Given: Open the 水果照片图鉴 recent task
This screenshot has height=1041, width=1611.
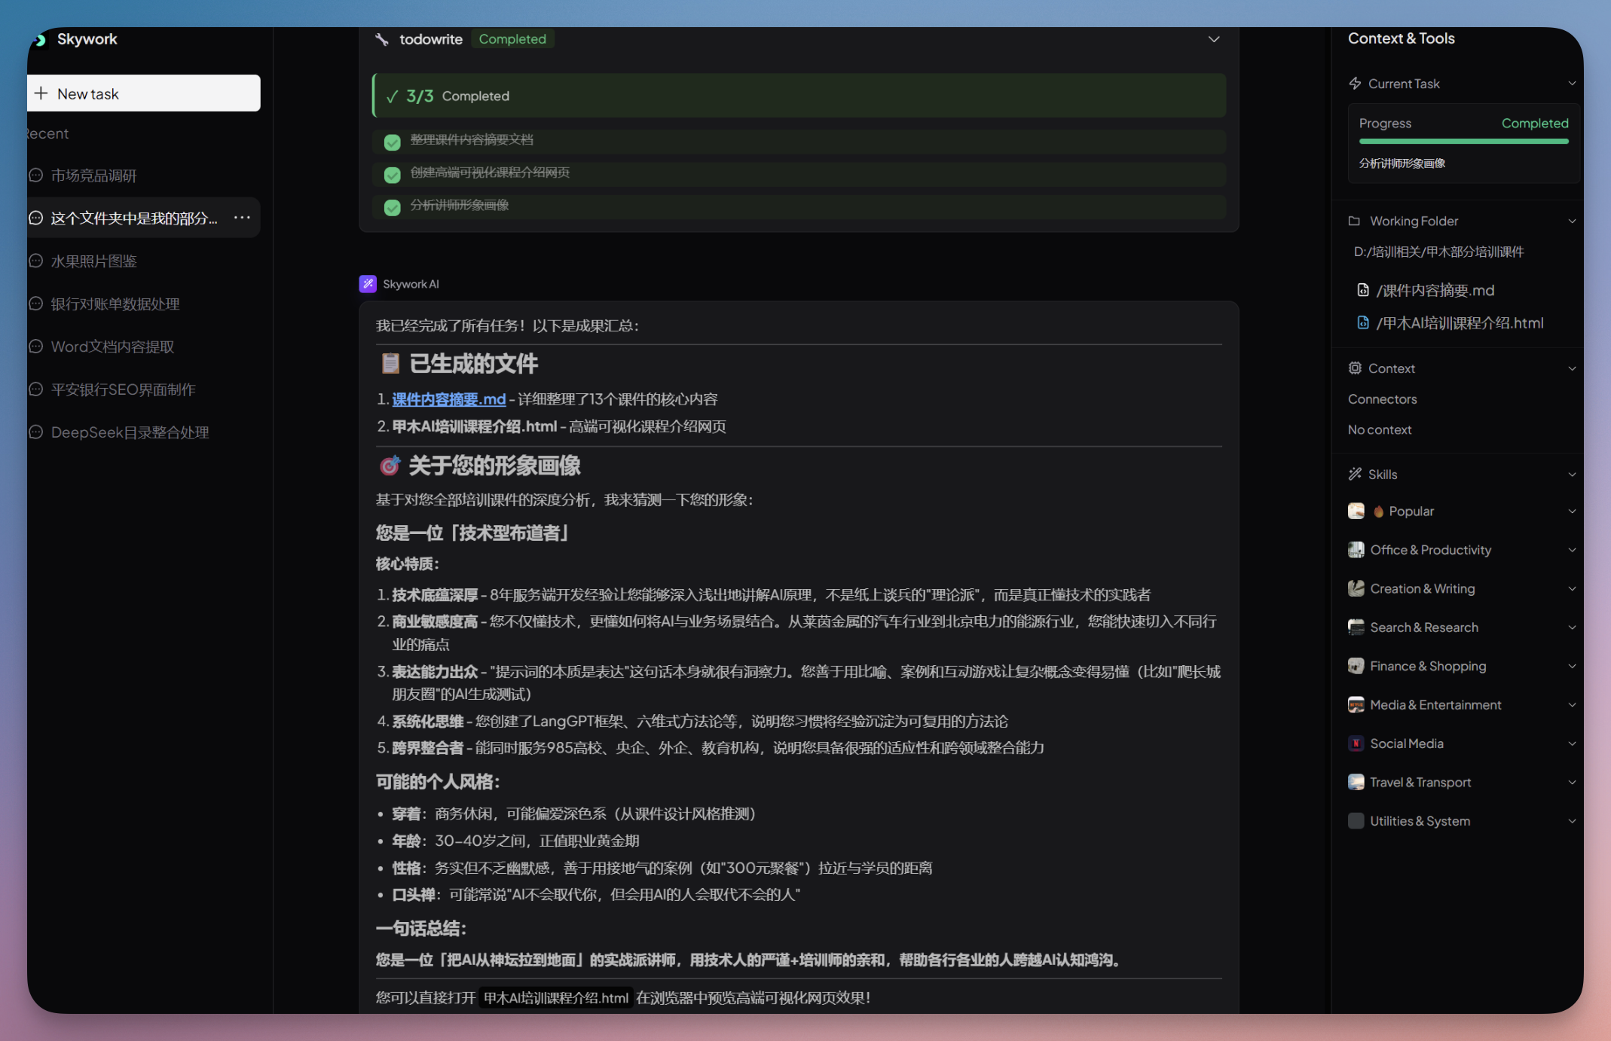Looking at the screenshot, I should 144,261.
